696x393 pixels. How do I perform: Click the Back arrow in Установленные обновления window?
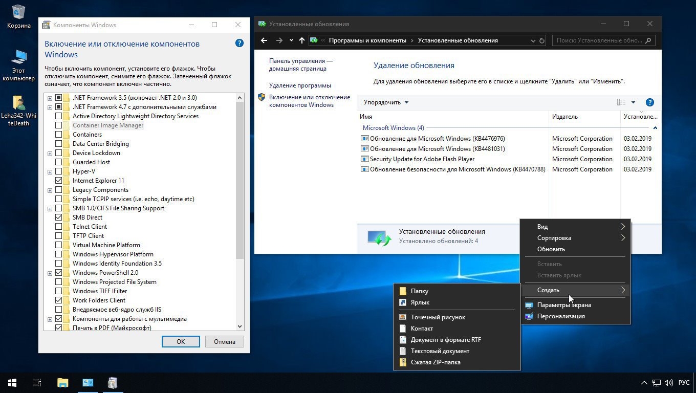pos(264,40)
